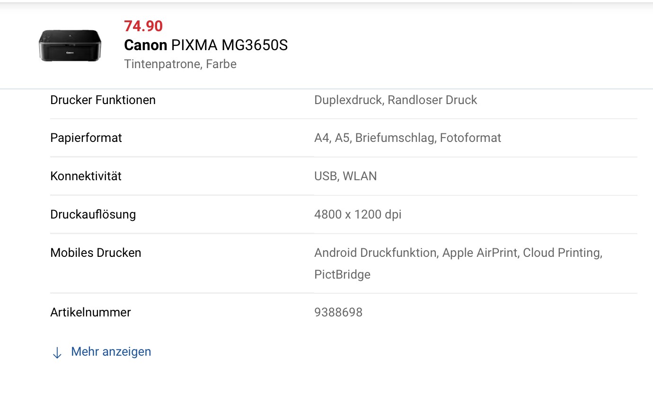Select the Druckauflösung row label
The width and height of the screenshot is (653, 394).
coord(93,215)
